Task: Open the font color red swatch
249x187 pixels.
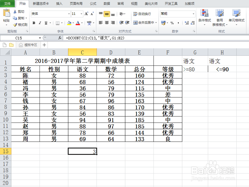Action: [x=77, y=24]
